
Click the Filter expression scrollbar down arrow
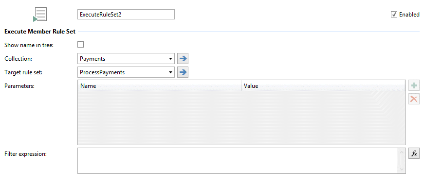(x=402, y=169)
